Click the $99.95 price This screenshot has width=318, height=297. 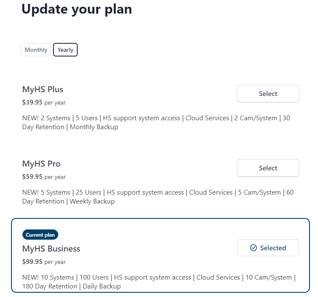point(32,262)
